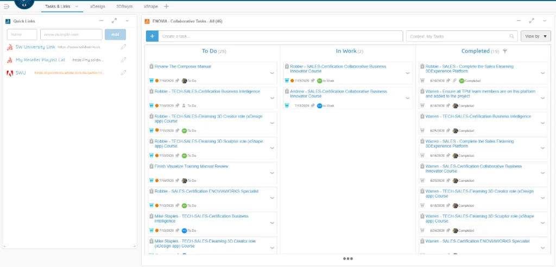
Task: Expand the Review The Composer Manual task chevron
Action: click(272, 73)
